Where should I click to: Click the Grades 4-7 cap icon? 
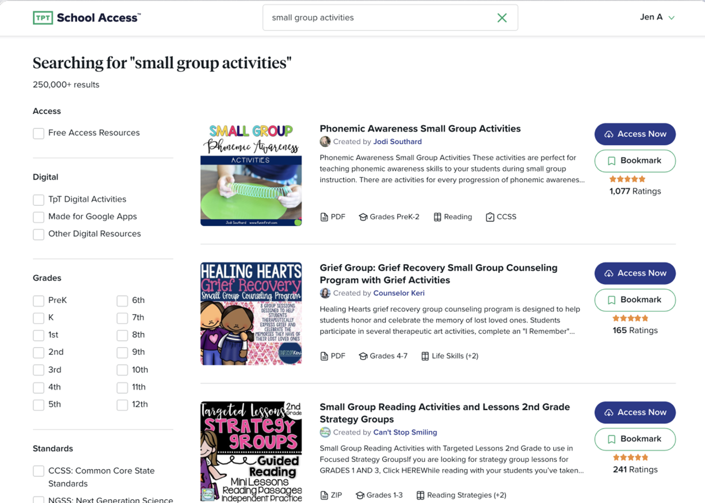click(x=363, y=356)
